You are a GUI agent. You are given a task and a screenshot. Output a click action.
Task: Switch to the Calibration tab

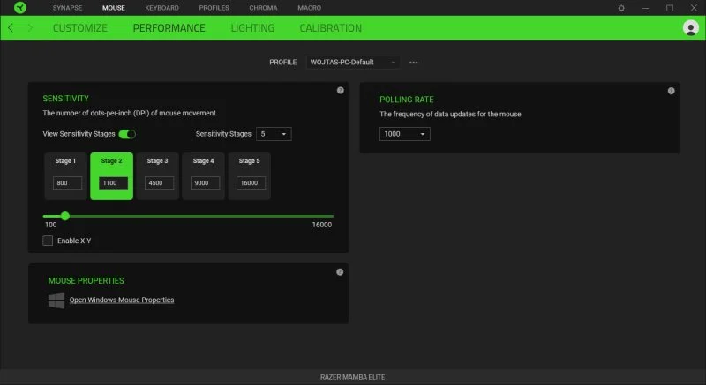(x=330, y=28)
